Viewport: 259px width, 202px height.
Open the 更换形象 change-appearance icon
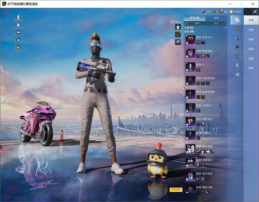point(18,17)
